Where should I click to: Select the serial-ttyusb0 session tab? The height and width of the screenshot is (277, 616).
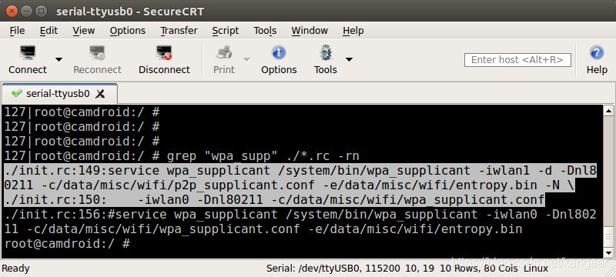(59, 94)
